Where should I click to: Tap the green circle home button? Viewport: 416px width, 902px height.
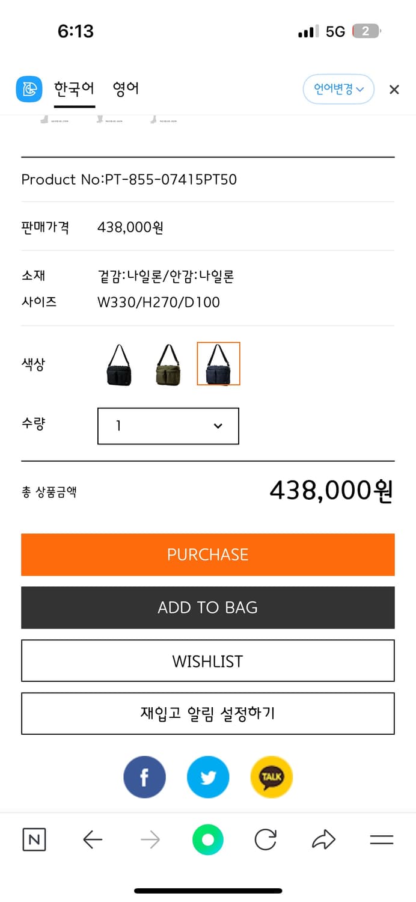[x=208, y=839]
